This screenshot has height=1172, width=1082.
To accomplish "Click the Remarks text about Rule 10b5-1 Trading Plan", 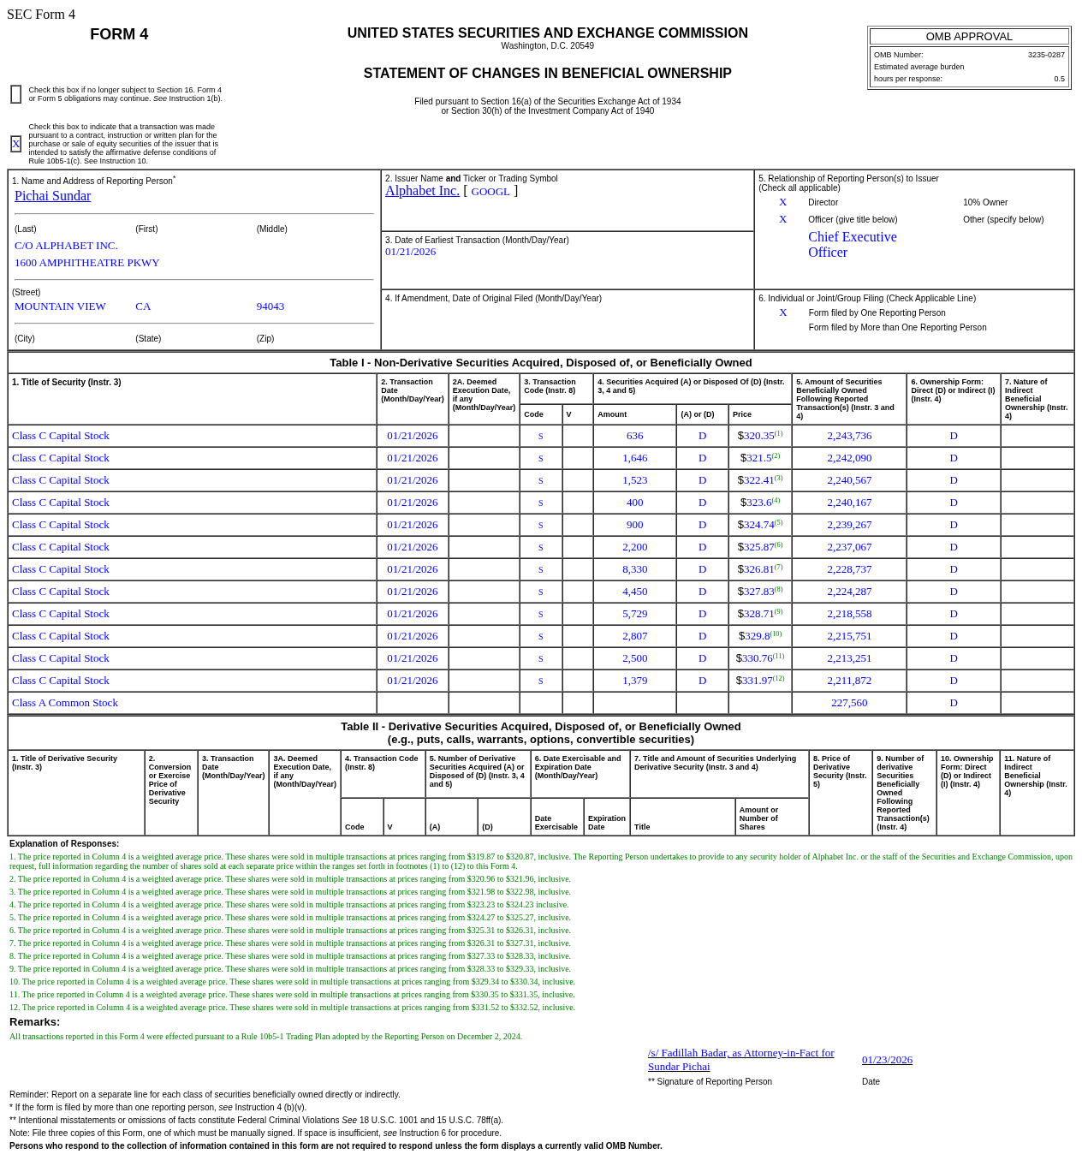I will click(265, 1037).
